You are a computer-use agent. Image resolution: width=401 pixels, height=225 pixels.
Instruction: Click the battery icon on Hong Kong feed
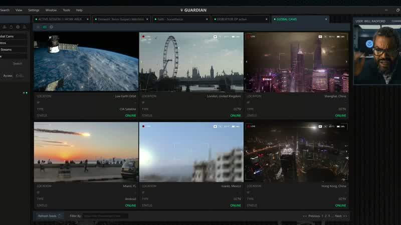click(x=338, y=126)
